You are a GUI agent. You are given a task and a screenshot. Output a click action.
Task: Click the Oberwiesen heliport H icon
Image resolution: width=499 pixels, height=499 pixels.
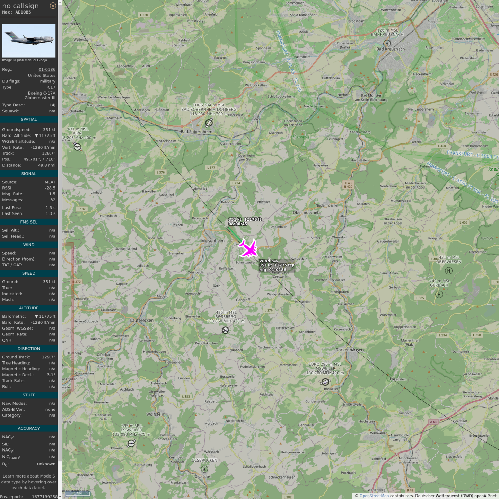pos(448,271)
